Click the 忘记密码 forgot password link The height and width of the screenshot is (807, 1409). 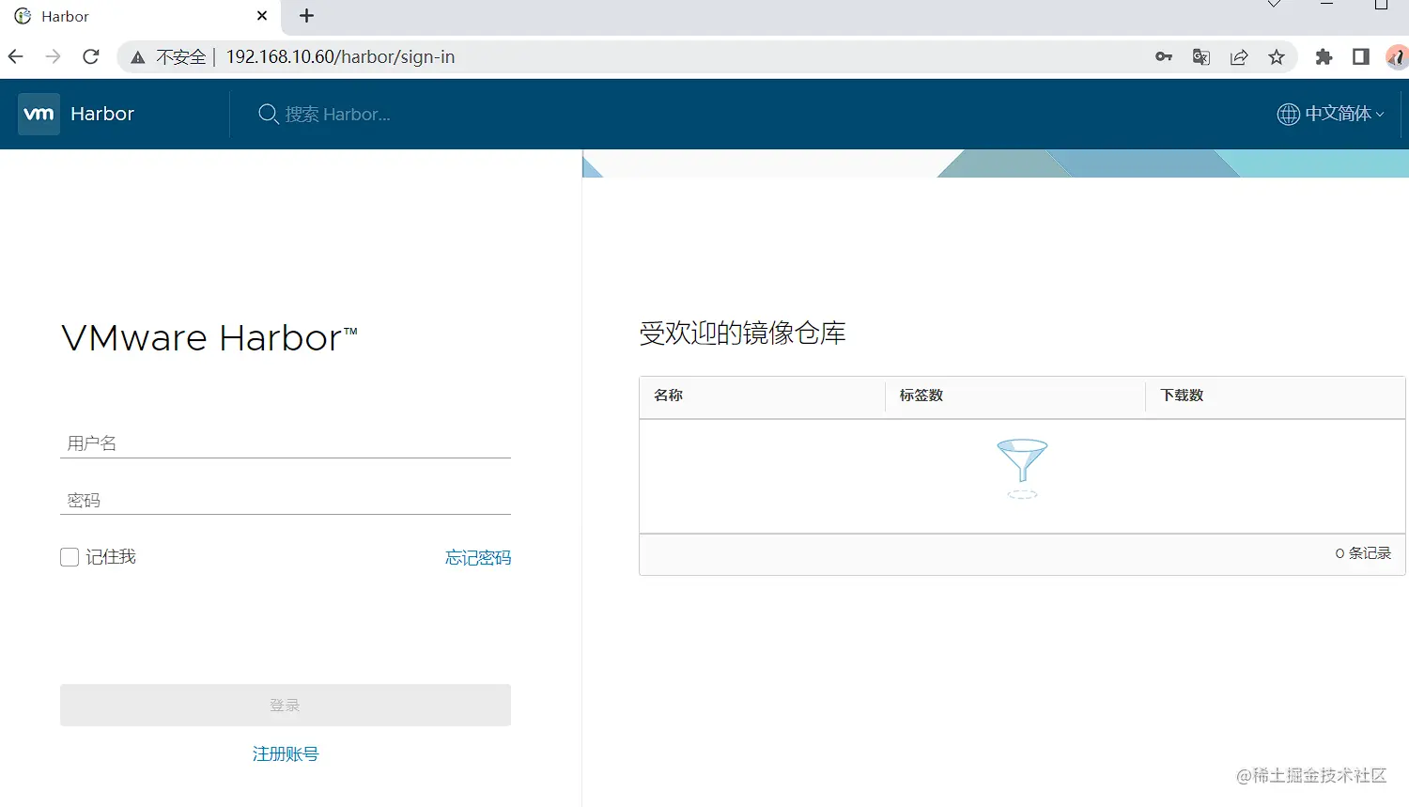[x=478, y=558]
